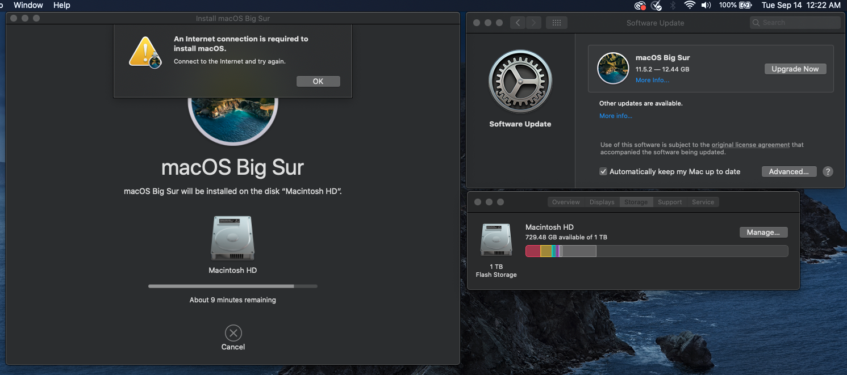The image size is (847, 375).
Task: Click the "About 9 minutes remaining" text
Action: click(x=232, y=300)
